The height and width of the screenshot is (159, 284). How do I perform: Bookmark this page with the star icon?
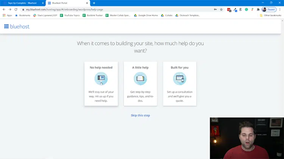(221, 9)
